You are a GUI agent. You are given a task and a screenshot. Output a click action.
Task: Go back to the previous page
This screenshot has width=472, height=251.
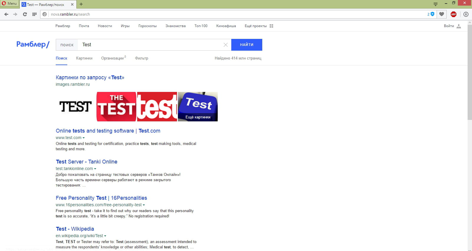(6, 14)
